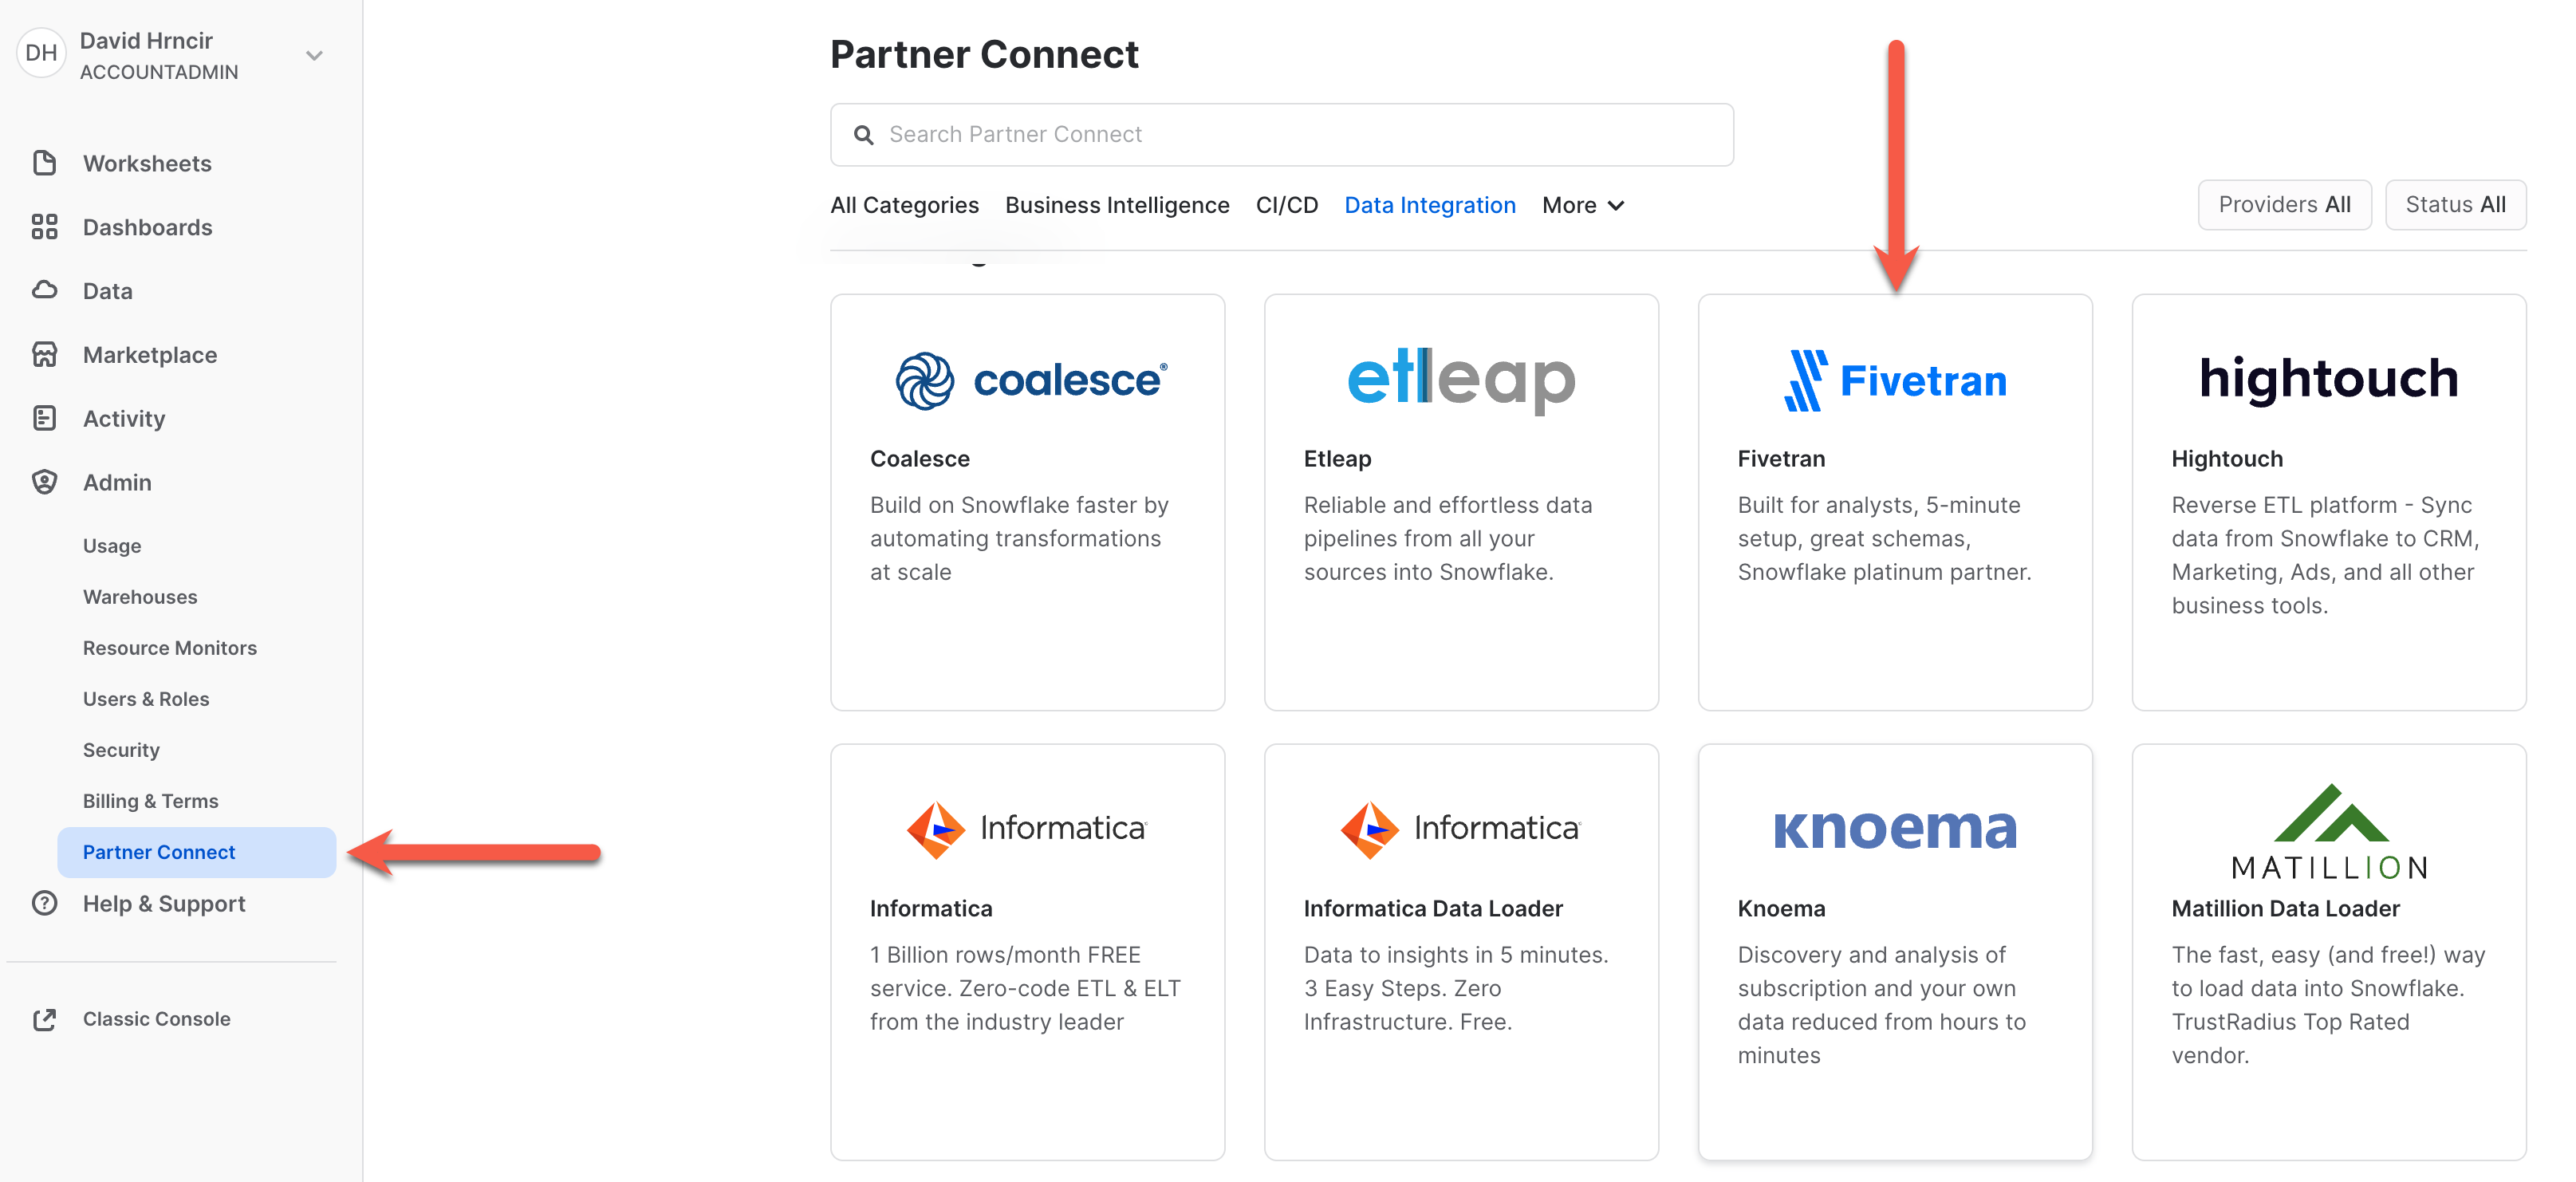Click the Partner Connect sidebar entry

pos(159,852)
